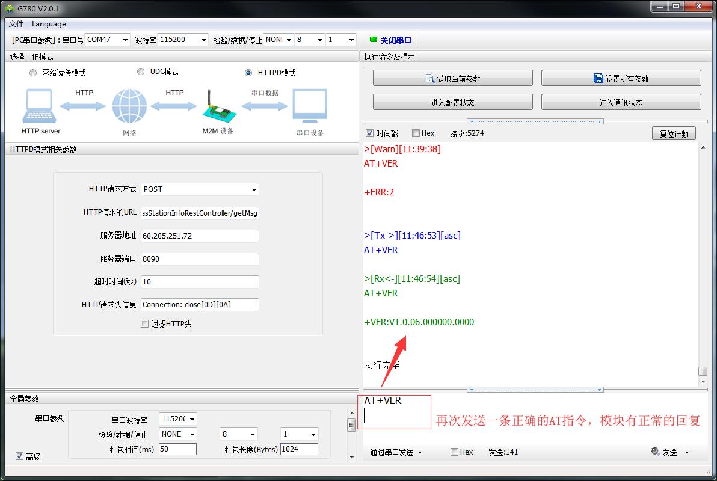
Task: Click the HTTP server laptop icon
Action: coord(40,106)
